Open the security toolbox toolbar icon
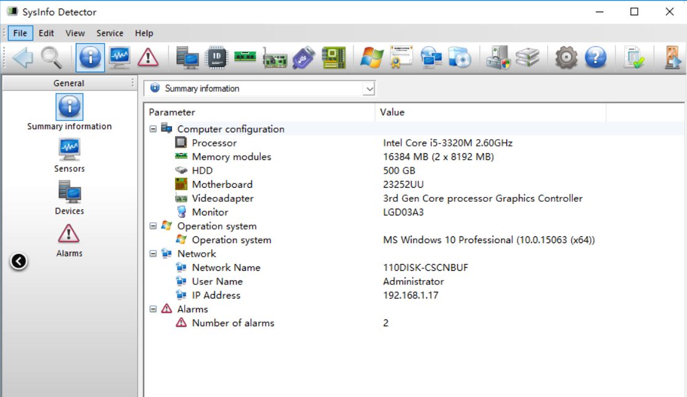Screen dimensions: 687x397 (x=498, y=57)
